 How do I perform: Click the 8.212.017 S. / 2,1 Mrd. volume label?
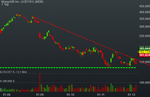(14, 72)
